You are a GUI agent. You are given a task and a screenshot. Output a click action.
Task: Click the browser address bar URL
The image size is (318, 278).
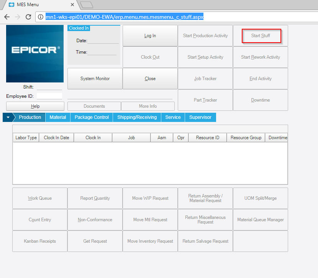(124, 17)
